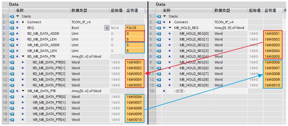Click the tag icon of RD_MB_DATA_PTR[0] row
This screenshot has width=288, height=126.
point(12,62)
